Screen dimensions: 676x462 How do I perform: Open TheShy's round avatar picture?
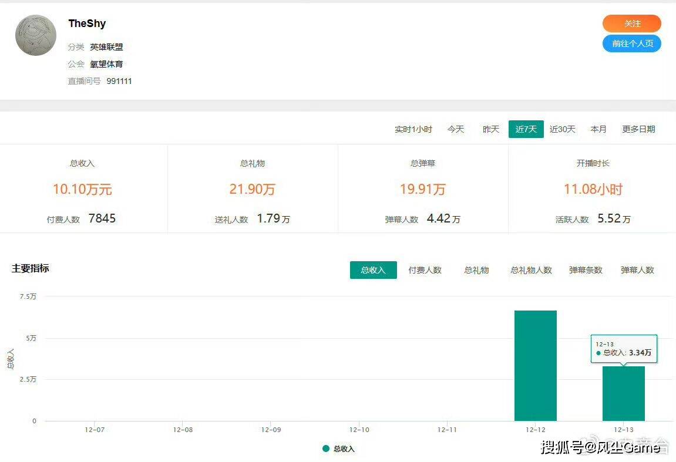click(36, 35)
